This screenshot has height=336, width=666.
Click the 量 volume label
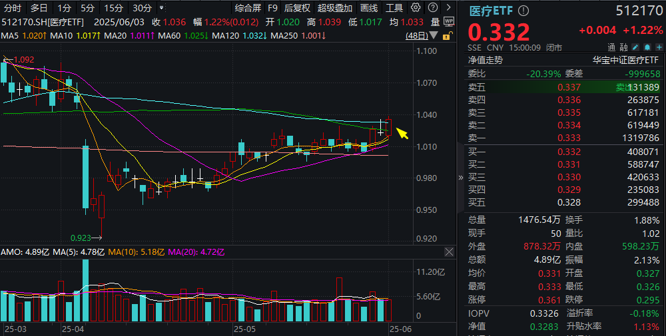(435, 22)
